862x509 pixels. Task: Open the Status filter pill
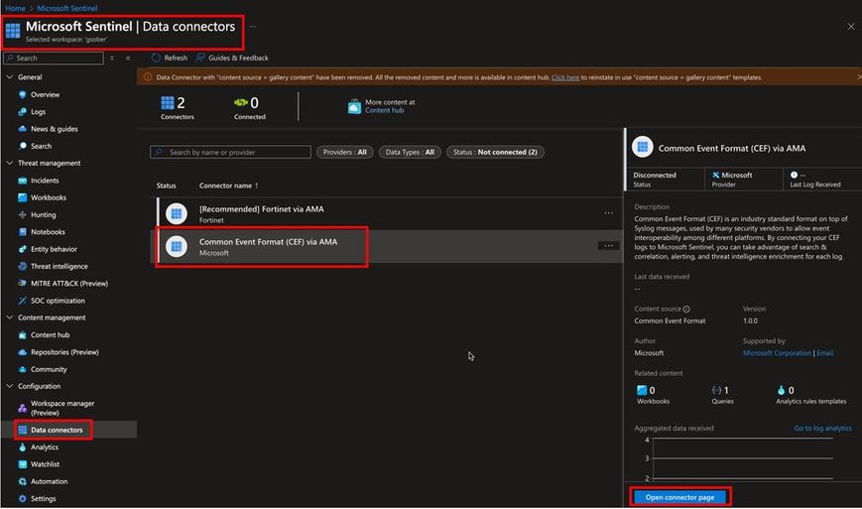(x=495, y=152)
